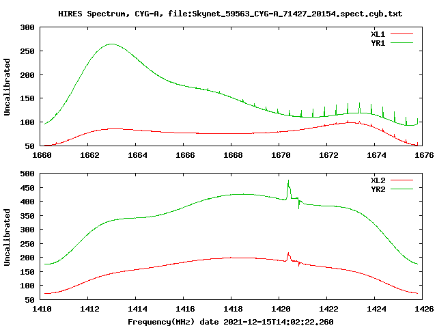The image size is (437, 328).
Task: Click the HIRES Spectrum CYG-A plot title
Action: (230, 14)
